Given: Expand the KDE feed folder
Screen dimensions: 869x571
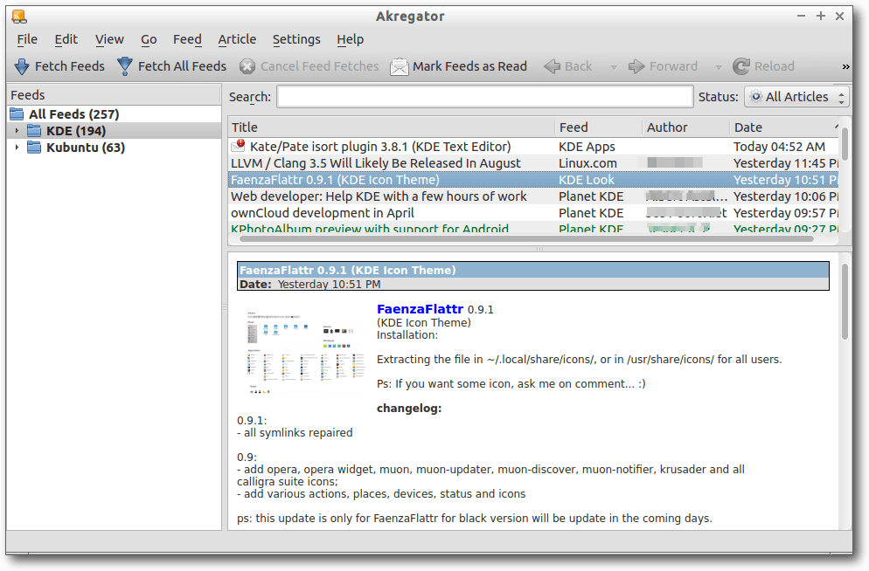Looking at the screenshot, I should click(x=17, y=131).
